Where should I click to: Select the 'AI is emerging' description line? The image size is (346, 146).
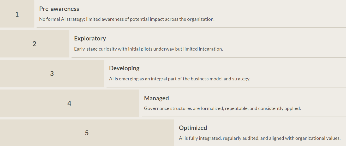pyautogui.click(x=180, y=79)
